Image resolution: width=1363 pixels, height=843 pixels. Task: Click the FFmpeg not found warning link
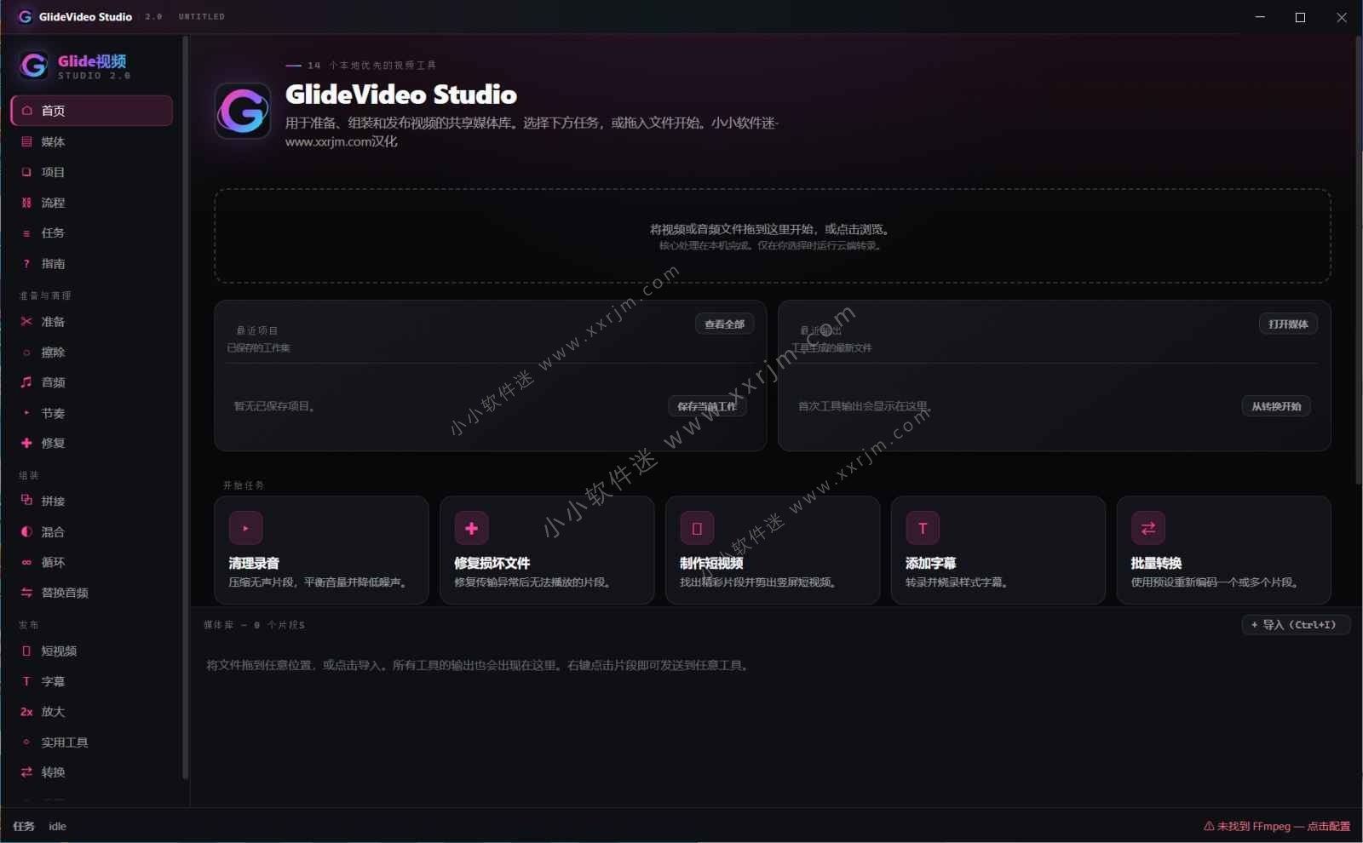[1277, 826]
